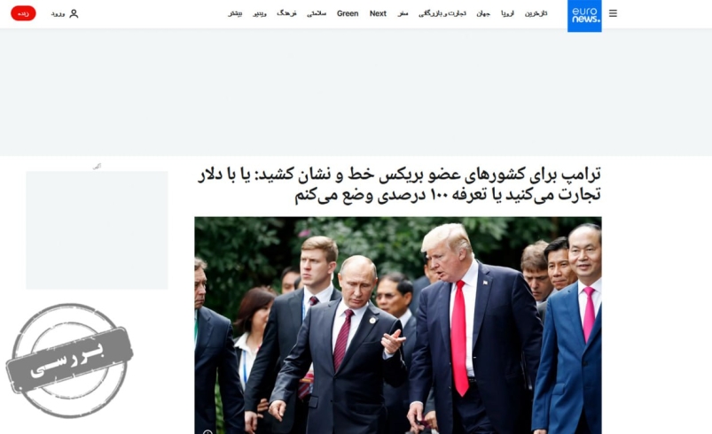The image size is (712, 434).
Task: Click the ورود (login) text link
Action: 58,14
